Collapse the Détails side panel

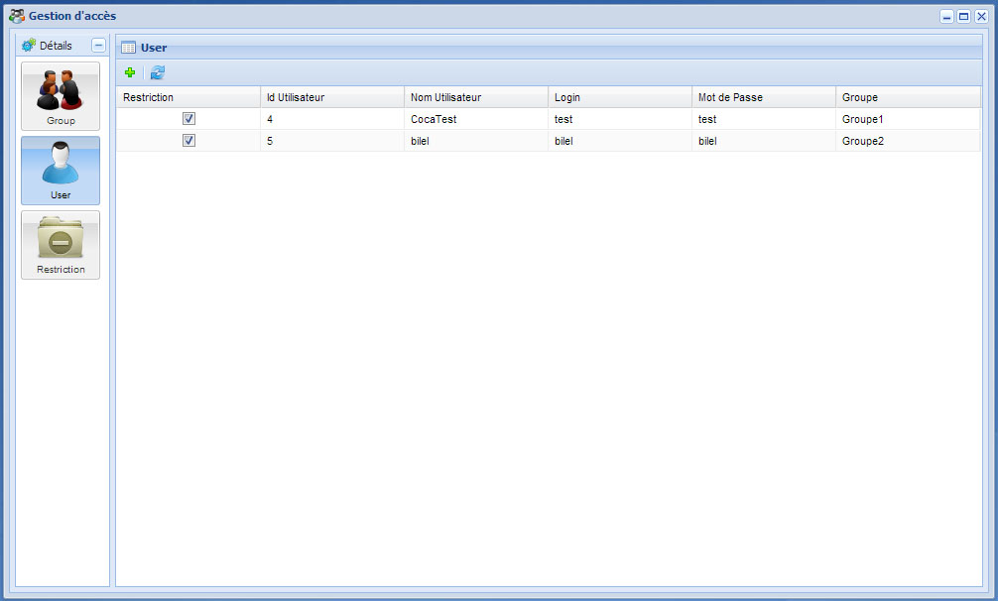(97, 46)
